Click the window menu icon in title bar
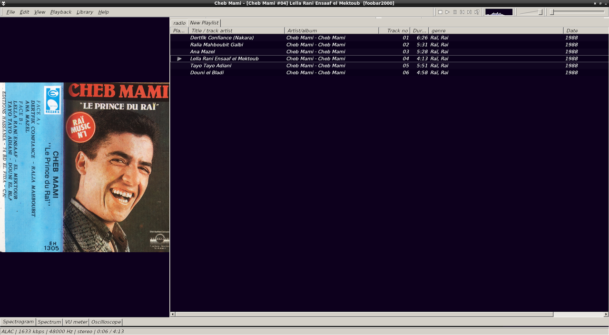 tap(3, 3)
